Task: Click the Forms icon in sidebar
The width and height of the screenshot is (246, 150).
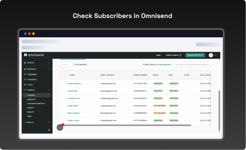Action: [x=25, y=85]
